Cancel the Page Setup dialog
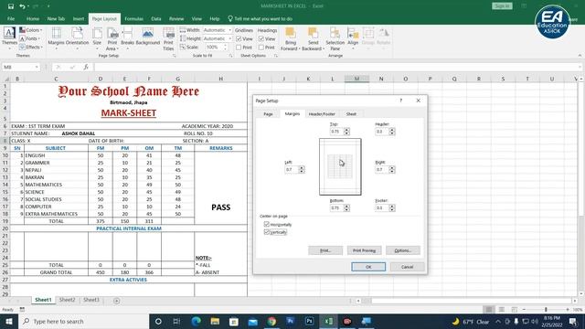 pos(407,267)
